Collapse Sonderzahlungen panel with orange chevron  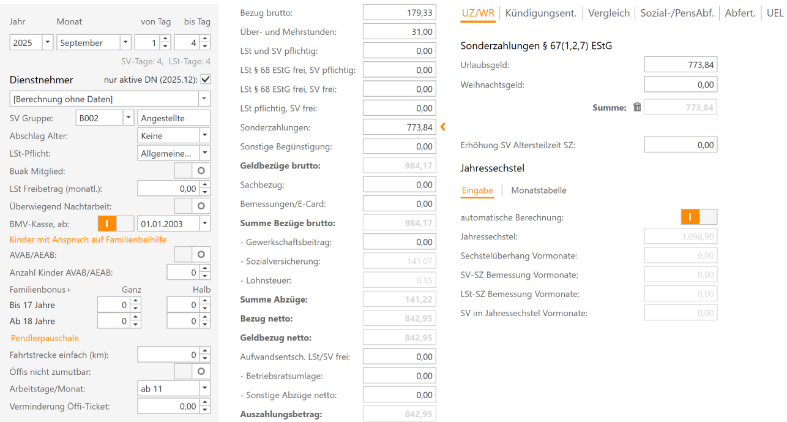pyautogui.click(x=442, y=127)
